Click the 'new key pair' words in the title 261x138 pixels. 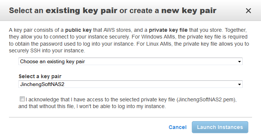tap(189, 10)
